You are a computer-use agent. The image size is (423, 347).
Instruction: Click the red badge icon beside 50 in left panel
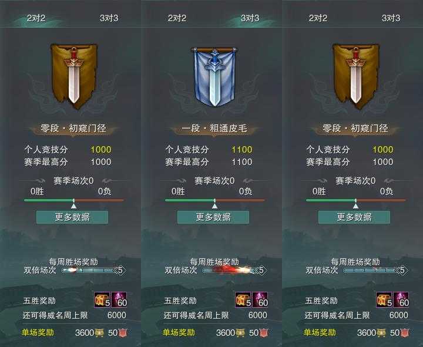click(123, 333)
